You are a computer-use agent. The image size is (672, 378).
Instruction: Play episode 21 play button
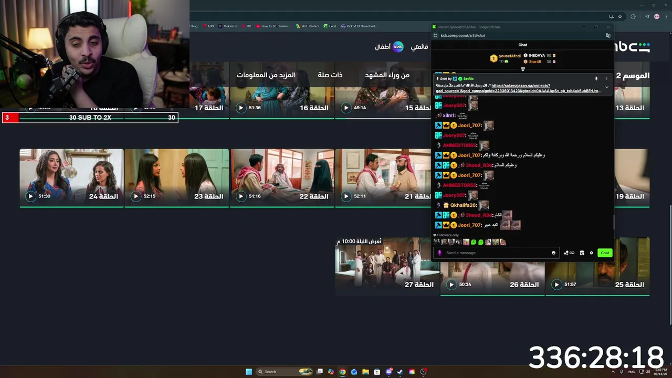346,196
